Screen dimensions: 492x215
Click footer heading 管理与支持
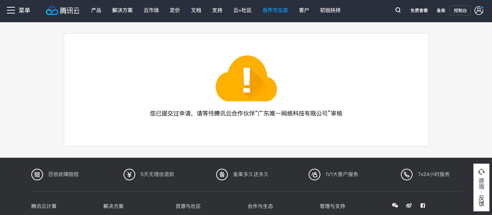(x=332, y=206)
